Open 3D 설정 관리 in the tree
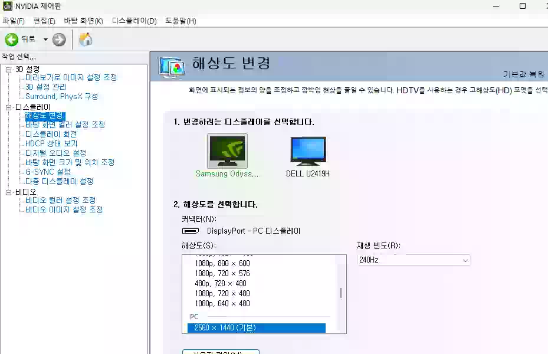Image resolution: width=548 pixels, height=354 pixels. pyautogui.click(x=45, y=87)
